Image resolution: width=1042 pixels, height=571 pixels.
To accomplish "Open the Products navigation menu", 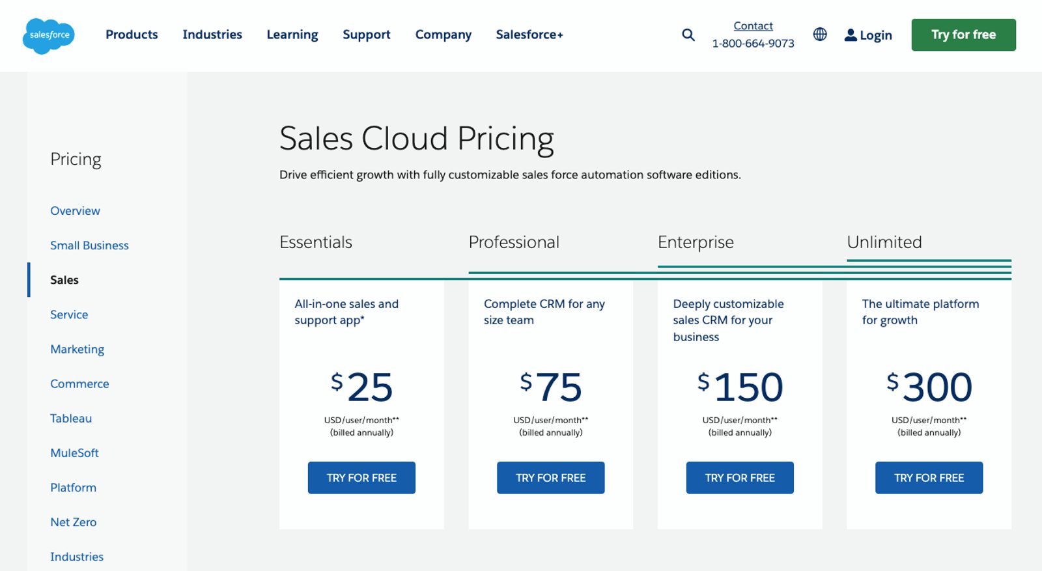I will [132, 35].
